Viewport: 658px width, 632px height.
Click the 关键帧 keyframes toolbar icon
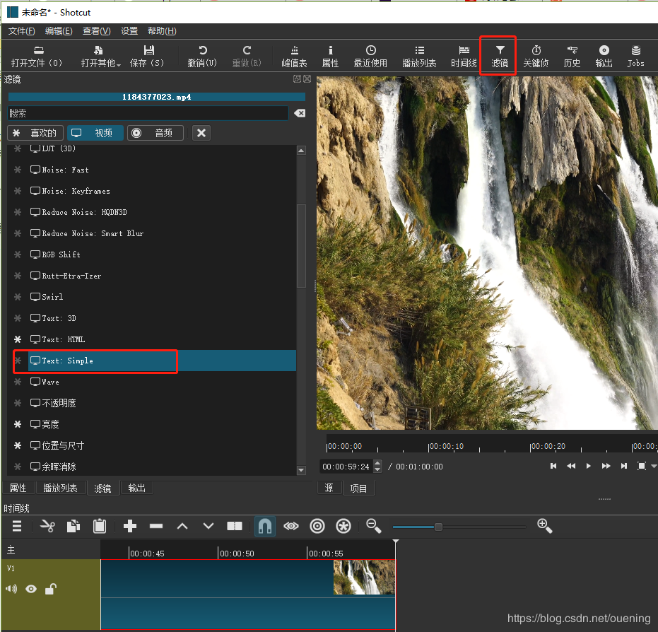(x=536, y=56)
